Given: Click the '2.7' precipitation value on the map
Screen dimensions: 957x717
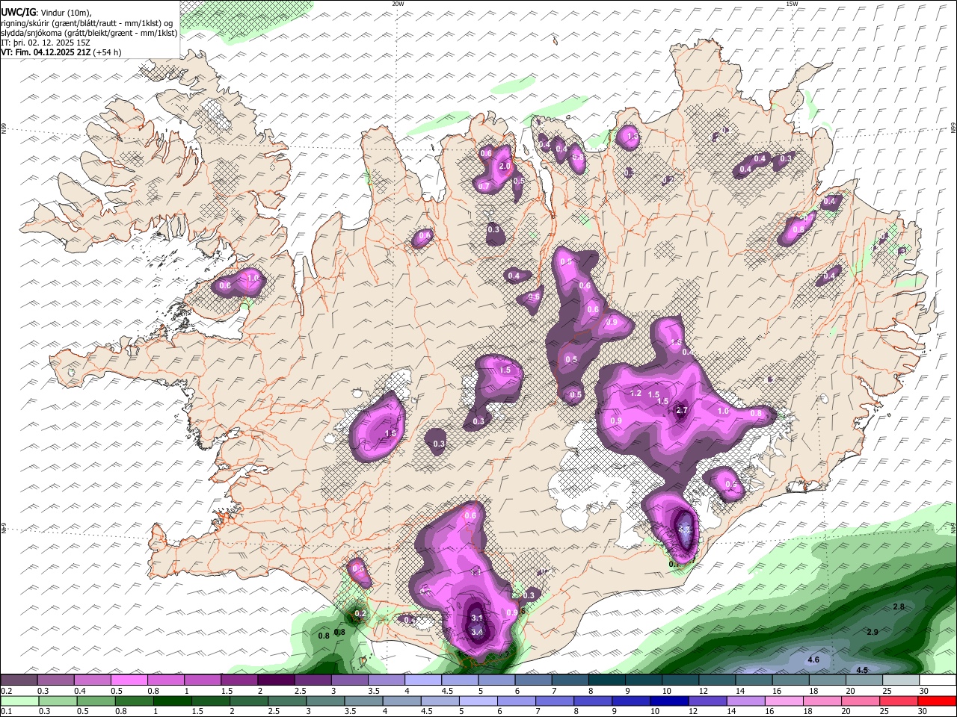Looking at the screenshot, I should click(x=681, y=410).
